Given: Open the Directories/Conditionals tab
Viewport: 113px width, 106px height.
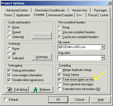Looking at the screenshot, I should pyautogui.click(x=50, y=10).
